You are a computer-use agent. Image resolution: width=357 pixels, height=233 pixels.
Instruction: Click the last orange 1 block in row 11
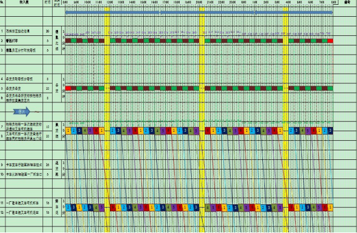[x=330, y=207]
